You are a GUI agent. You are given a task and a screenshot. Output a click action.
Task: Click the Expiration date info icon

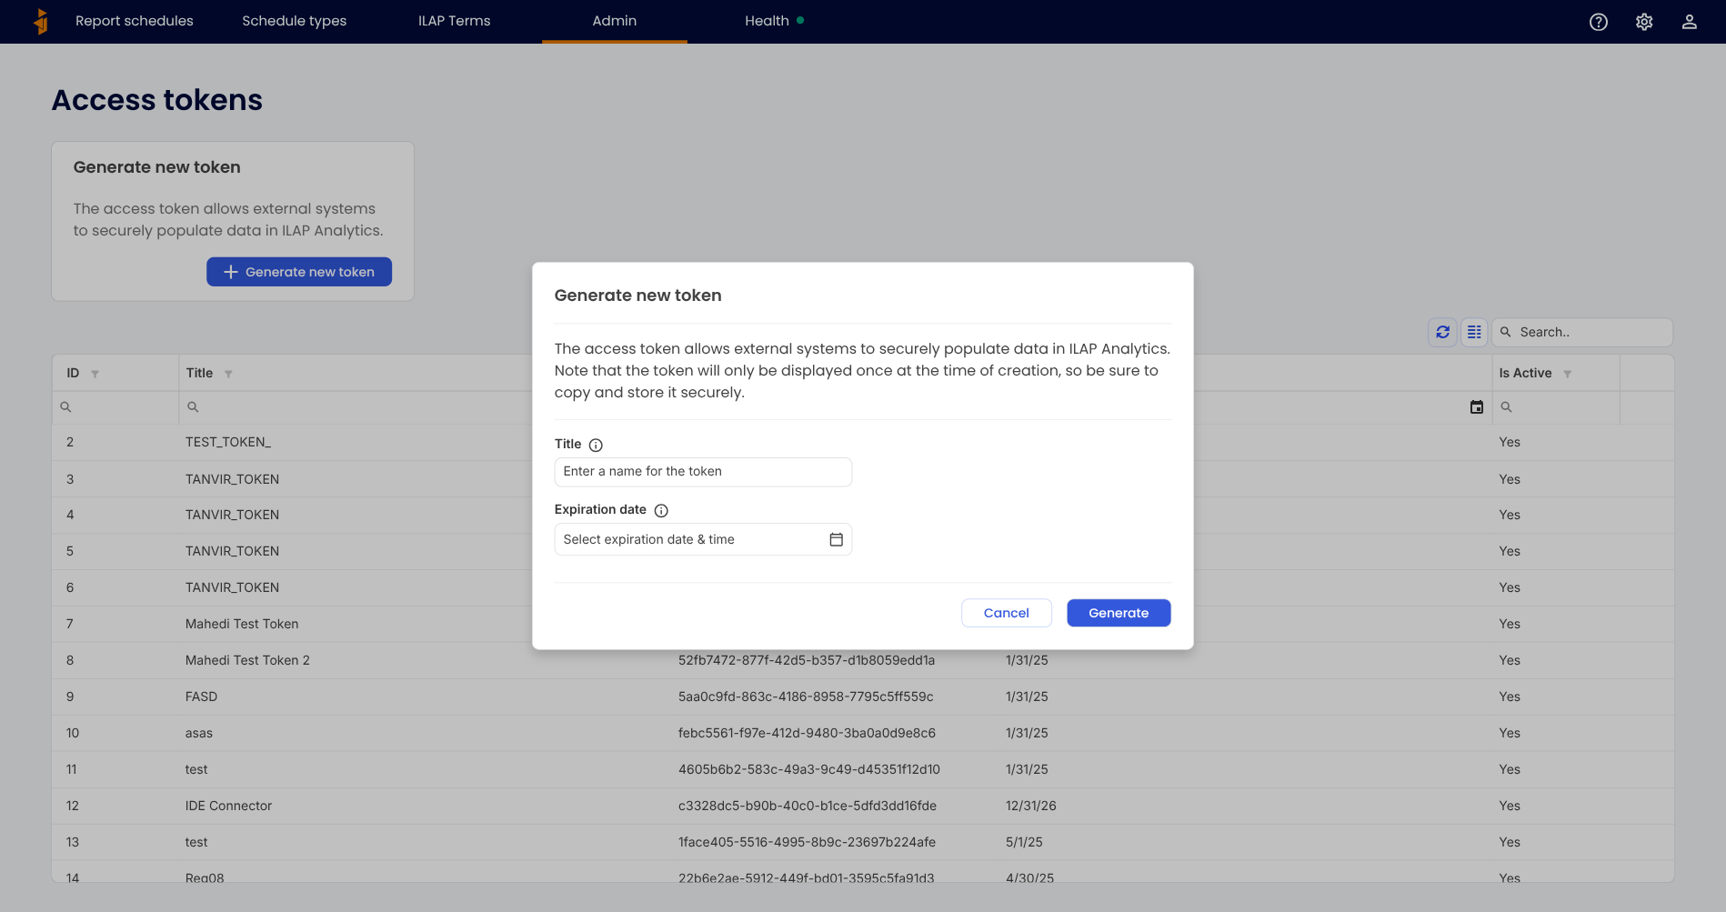pos(661,510)
